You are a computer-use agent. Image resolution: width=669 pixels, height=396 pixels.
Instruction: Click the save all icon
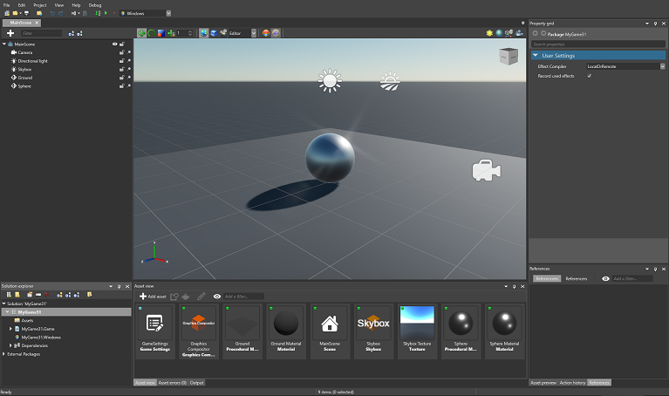point(26,13)
